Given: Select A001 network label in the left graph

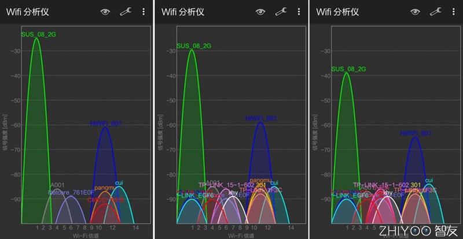Looking at the screenshot, I should coord(57,185).
